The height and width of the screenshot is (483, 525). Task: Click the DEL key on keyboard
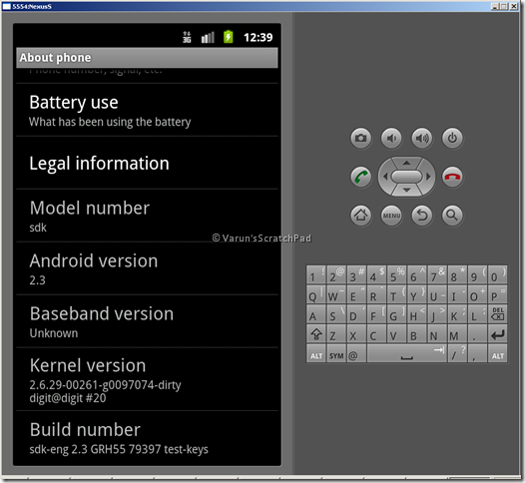point(497,314)
